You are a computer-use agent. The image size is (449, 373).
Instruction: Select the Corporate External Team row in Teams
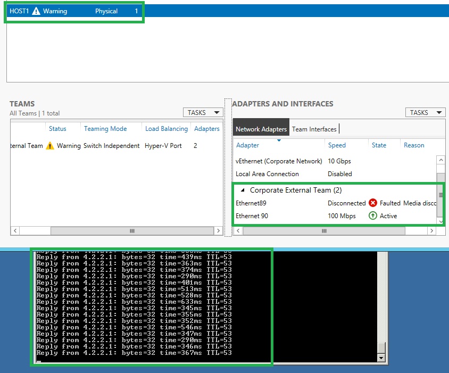click(117, 146)
